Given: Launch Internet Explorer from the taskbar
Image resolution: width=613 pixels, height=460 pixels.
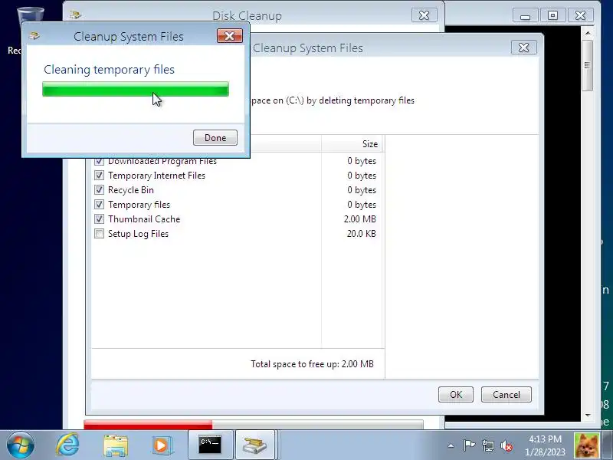Looking at the screenshot, I should tap(67, 445).
